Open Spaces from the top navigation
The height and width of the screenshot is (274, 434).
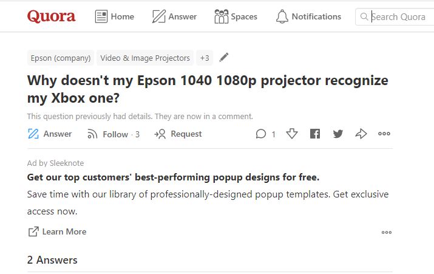pos(236,16)
